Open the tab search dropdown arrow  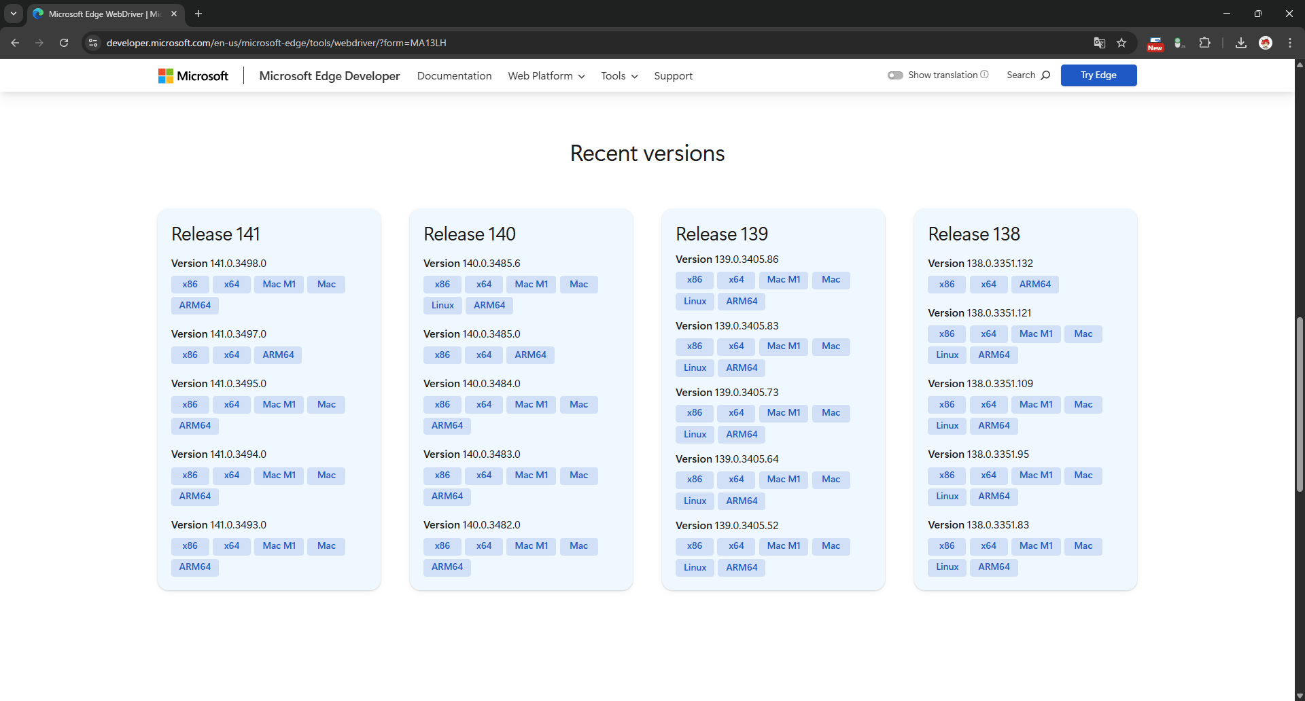pos(14,14)
